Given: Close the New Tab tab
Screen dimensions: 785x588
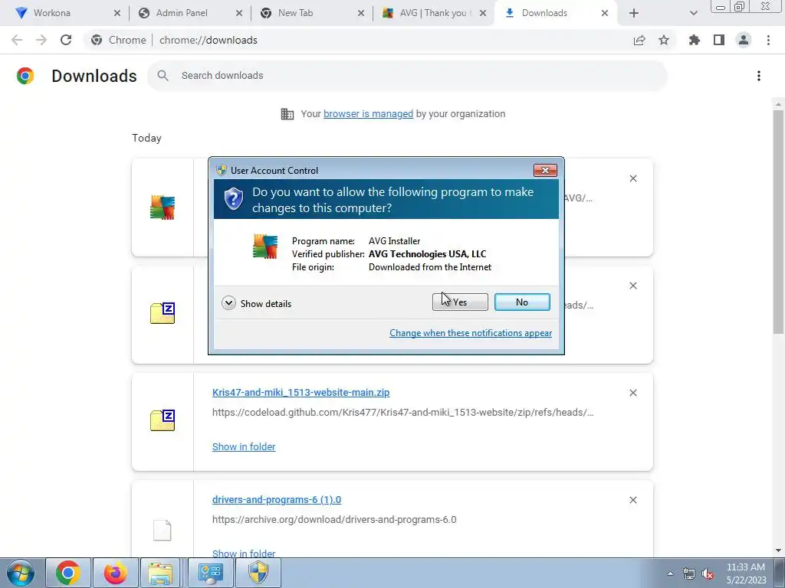Looking at the screenshot, I should coord(361,13).
